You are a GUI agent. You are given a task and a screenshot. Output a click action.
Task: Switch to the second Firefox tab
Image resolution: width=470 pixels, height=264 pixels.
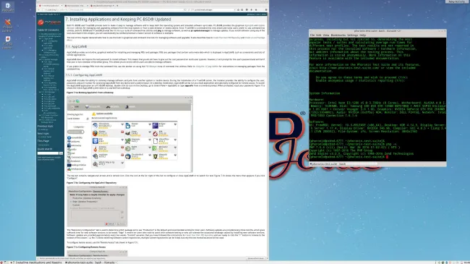[x=74, y=5]
